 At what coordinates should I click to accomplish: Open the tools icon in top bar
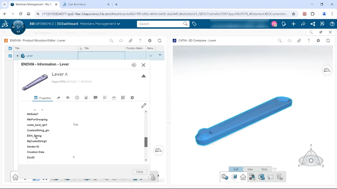tap(322, 24)
